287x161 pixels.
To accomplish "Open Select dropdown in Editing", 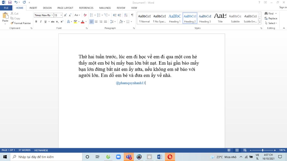I will pos(271,23).
